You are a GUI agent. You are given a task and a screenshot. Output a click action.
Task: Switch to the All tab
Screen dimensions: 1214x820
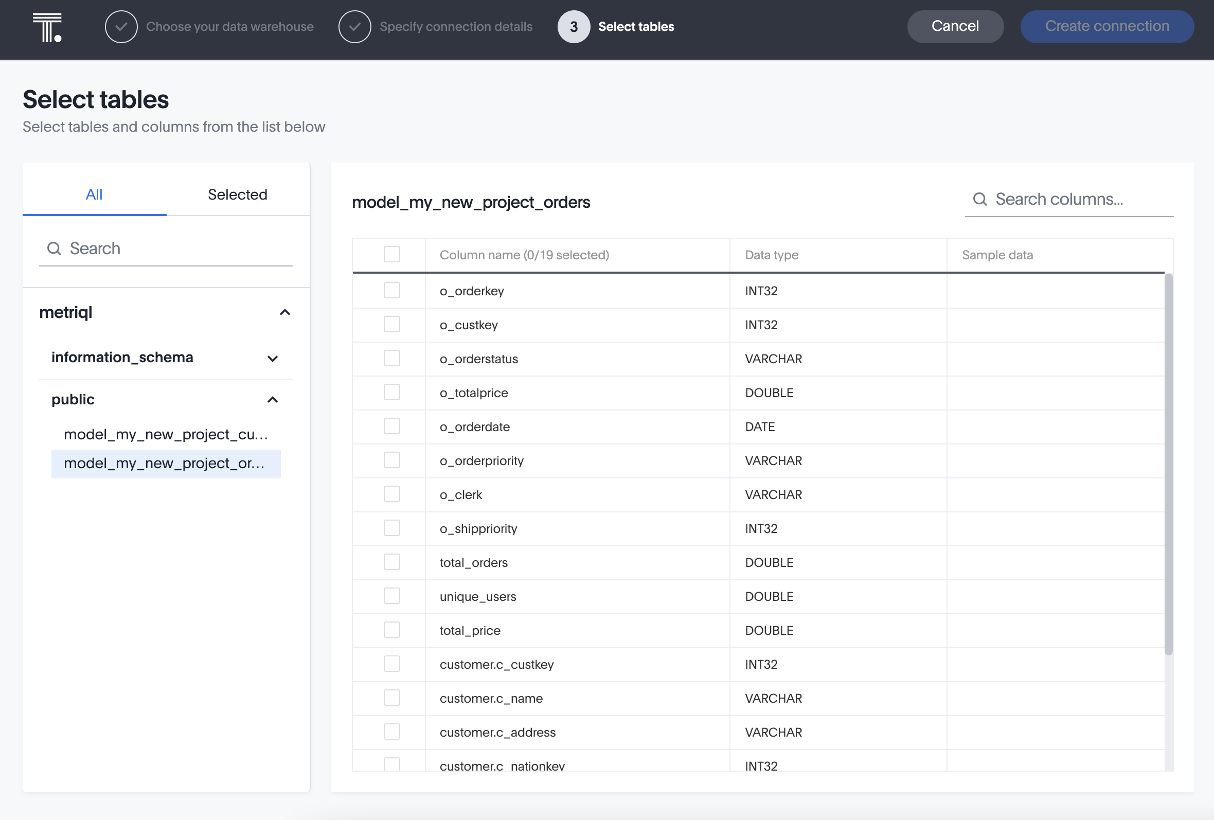[x=94, y=194]
